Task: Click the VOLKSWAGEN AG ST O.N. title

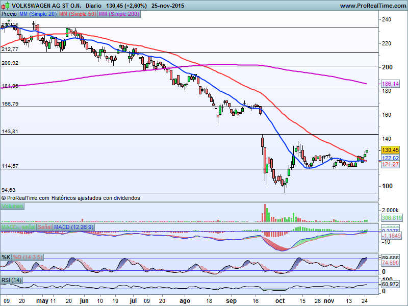Action: pyautogui.click(x=46, y=6)
